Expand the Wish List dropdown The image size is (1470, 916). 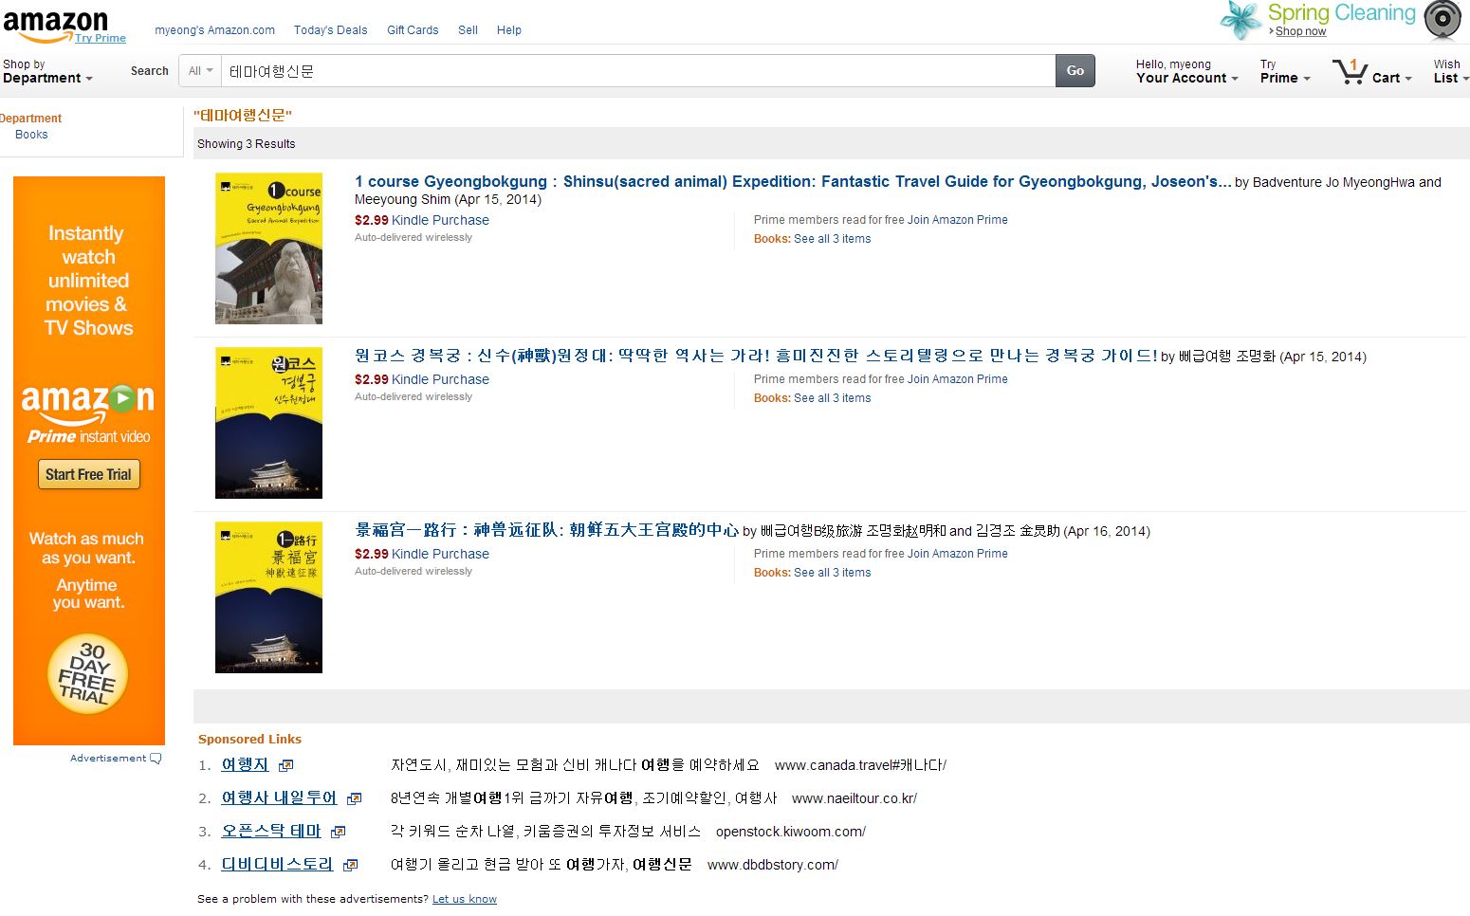[1450, 71]
